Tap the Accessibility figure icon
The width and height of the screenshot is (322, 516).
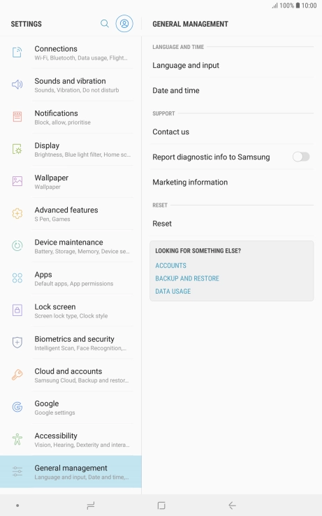pyautogui.click(x=17, y=439)
